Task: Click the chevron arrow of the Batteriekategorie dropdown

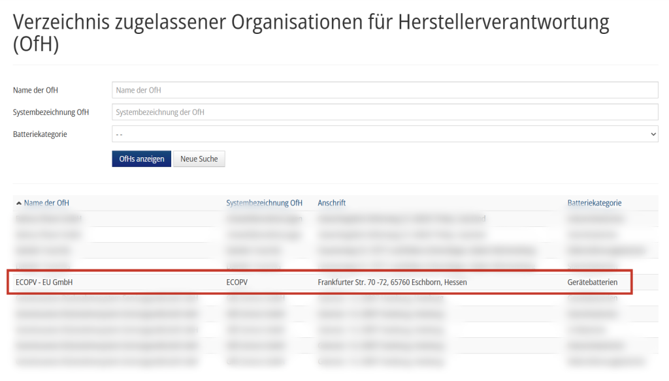Action: [x=653, y=134]
